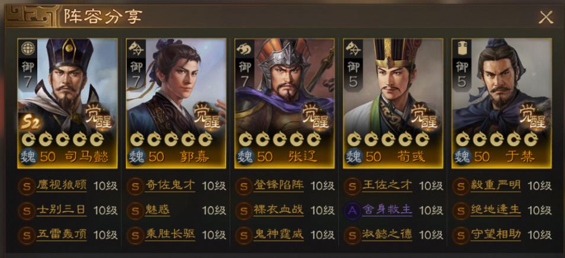
Task: Click the S2 season badge on 司马懿
Action: coord(30,122)
